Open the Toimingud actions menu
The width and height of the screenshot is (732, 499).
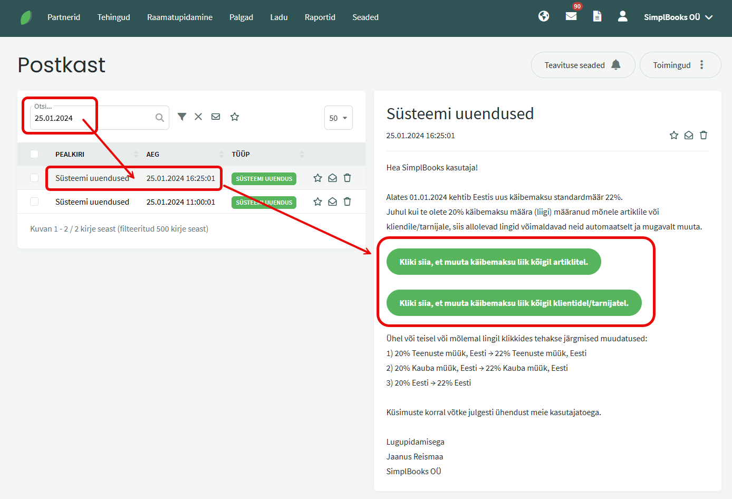click(x=680, y=65)
